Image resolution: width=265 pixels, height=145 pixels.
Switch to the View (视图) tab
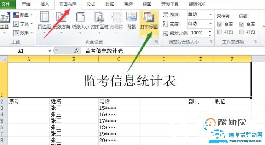(147, 4)
